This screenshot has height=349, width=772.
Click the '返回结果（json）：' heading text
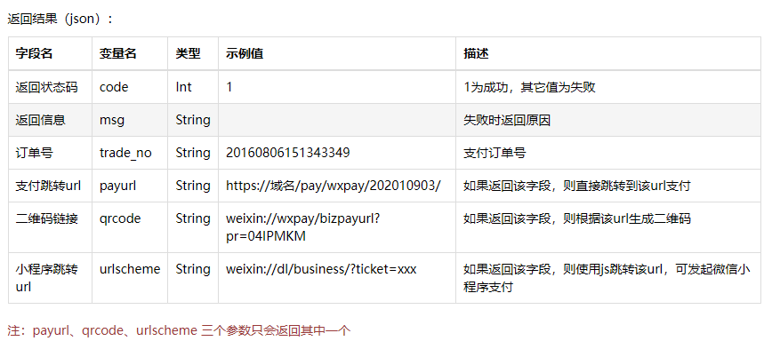point(60,20)
